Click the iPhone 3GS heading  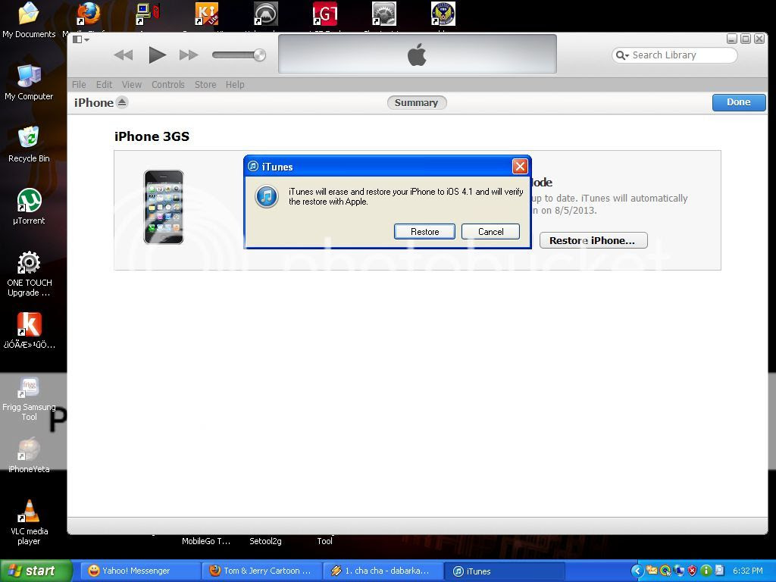152,136
